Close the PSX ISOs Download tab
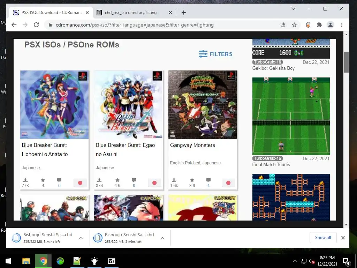Image resolution: width=357 pixels, height=268 pixels. point(87,13)
